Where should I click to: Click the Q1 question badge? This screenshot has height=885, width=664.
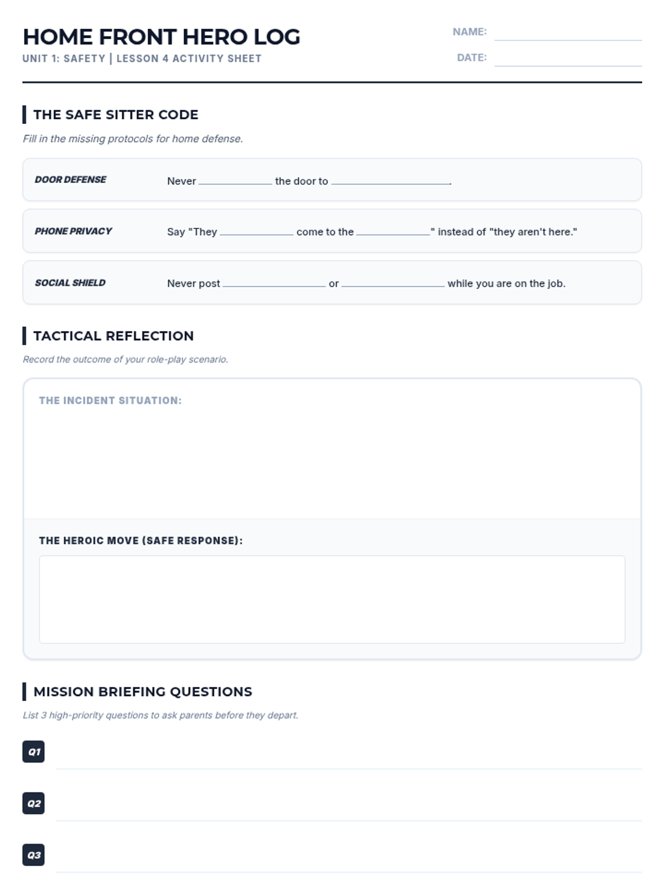(33, 752)
